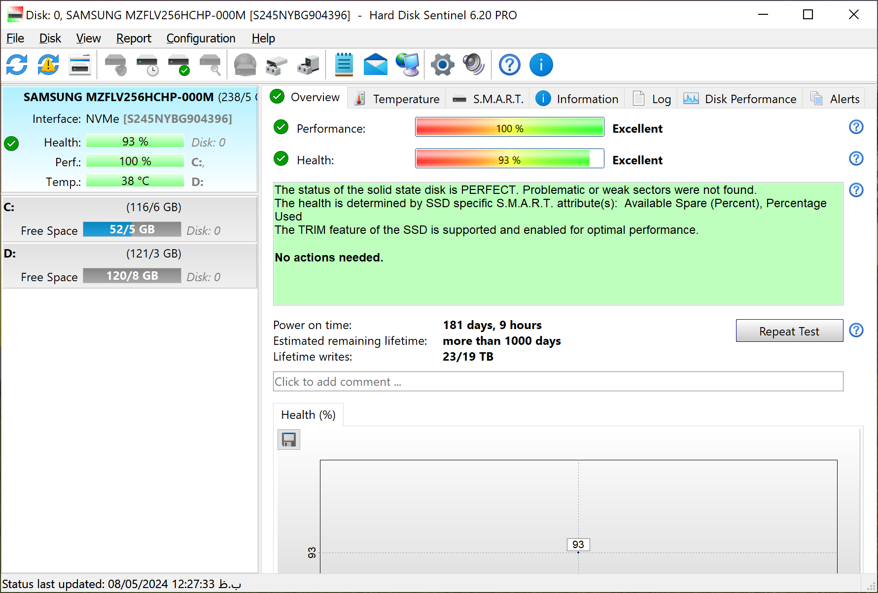This screenshot has height=593, width=878.
Task: Click help icon beside Performance row
Action: click(x=856, y=127)
